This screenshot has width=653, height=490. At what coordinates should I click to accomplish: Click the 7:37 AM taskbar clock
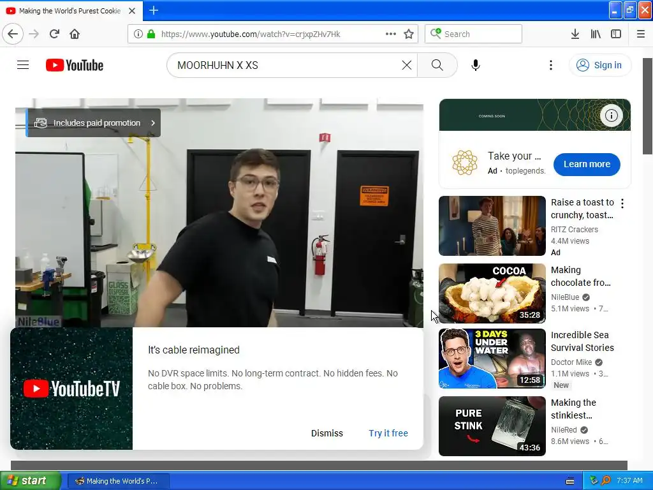629,481
